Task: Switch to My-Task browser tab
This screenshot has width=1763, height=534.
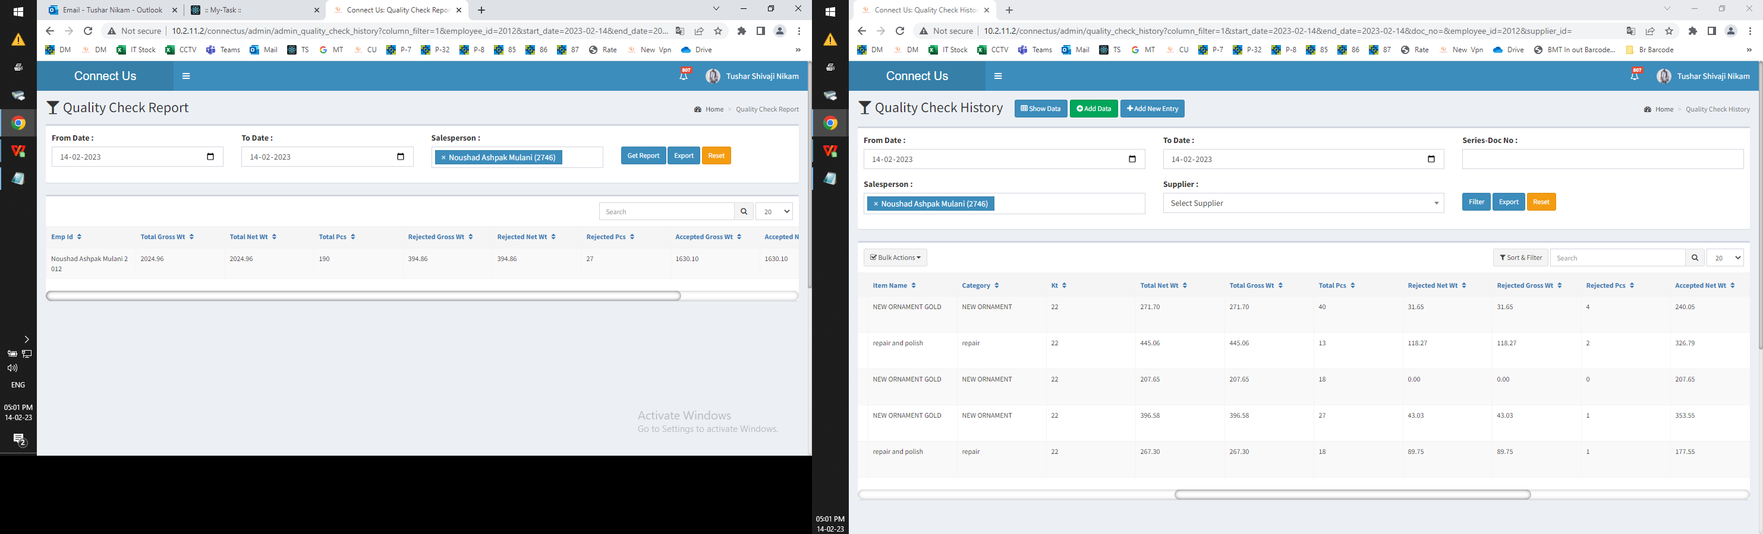Action: (254, 10)
